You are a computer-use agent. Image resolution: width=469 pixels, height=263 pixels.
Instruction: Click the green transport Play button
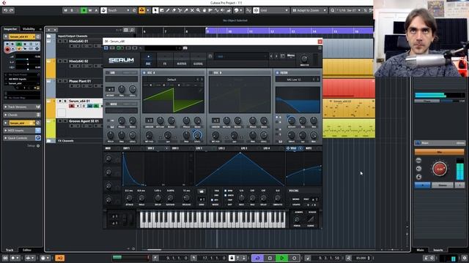click(x=281, y=258)
